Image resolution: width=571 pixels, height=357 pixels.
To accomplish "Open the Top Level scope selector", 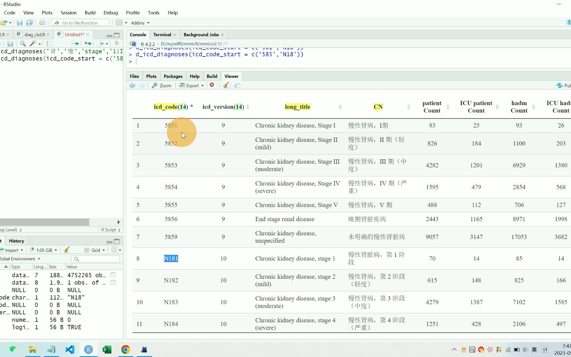I will (11, 230).
